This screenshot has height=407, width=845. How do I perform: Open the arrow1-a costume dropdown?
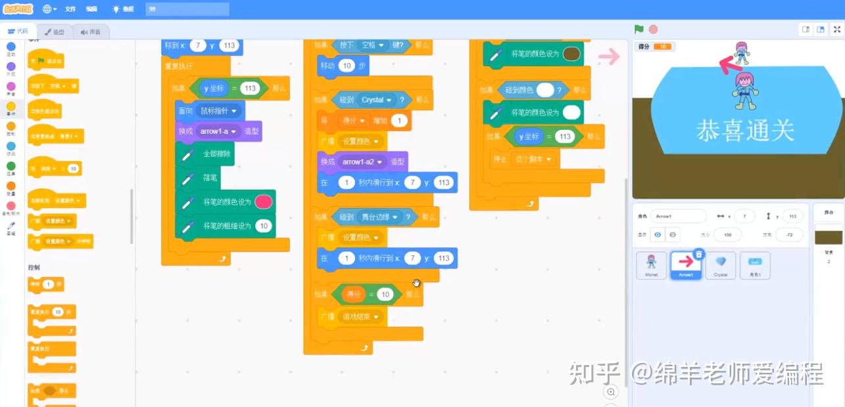[234, 131]
